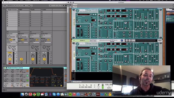Toggle track activator 2 in Ableton mixer

coord(21,59)
